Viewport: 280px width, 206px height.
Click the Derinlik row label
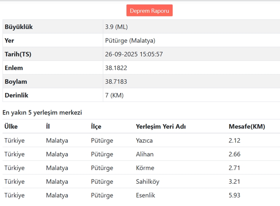(16, 95)
